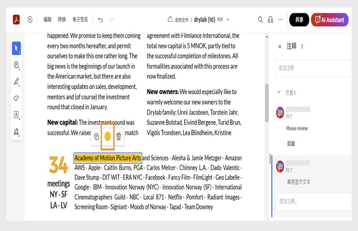Click the scroll up arrow of document
The image size is (358, 231).
[266, 37]
